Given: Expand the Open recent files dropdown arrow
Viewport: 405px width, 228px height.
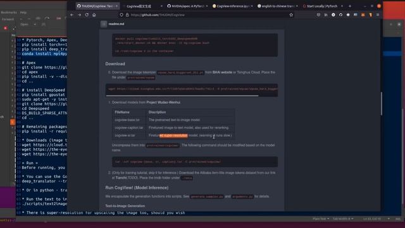Looking at the screenshot, I should point(35,24).
